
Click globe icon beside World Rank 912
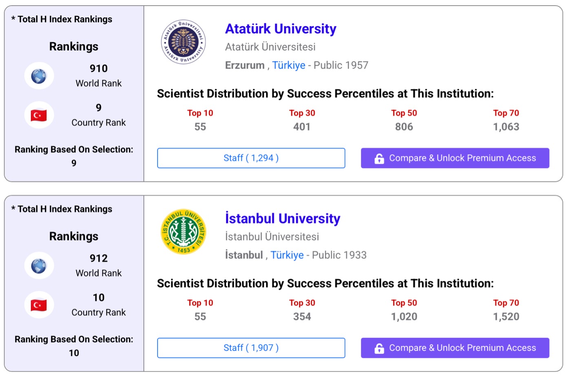tap(39, 266)
